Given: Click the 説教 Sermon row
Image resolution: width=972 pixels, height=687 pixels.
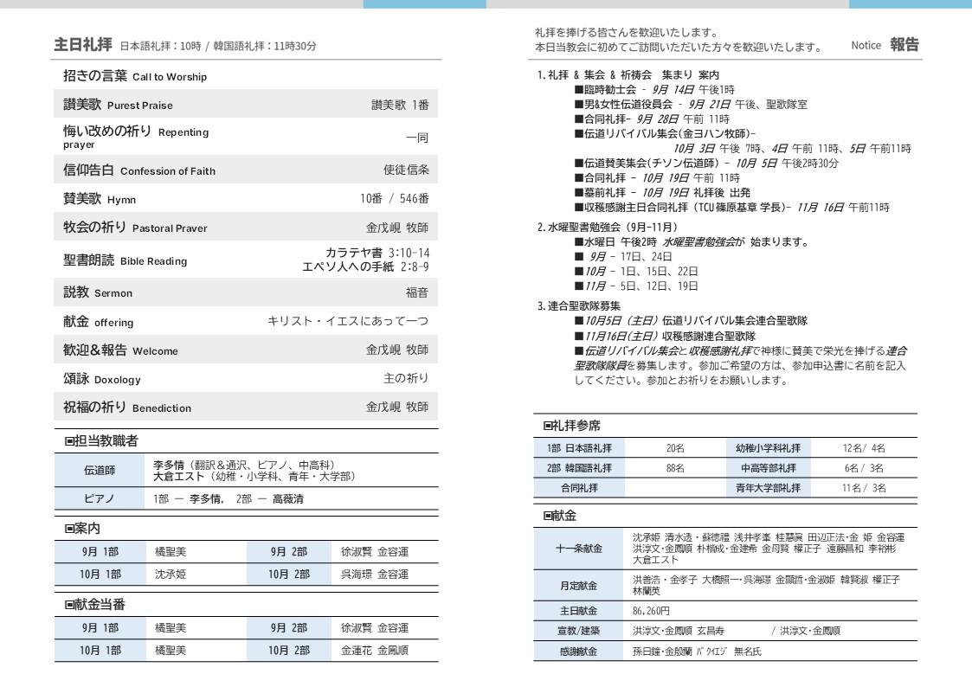Looking at the screenshot, I should [x=246, y=292].
